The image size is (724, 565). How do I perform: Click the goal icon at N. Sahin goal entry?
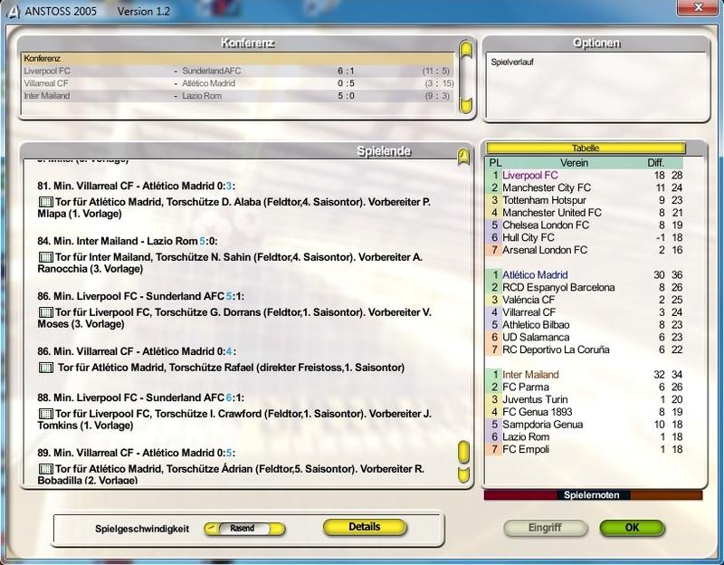45,257
